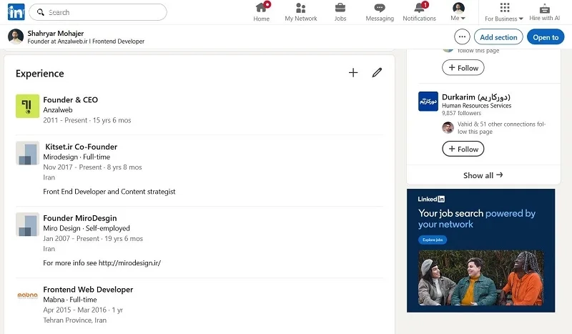The image size is (572, 334).
Task: Open Anzalweb company logo
Action: tap(27, 107)
